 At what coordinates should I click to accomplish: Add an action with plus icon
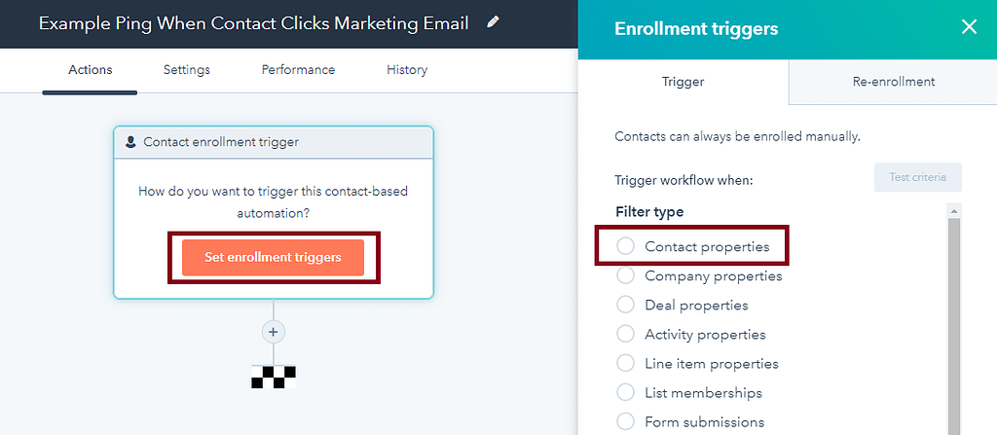coord(274,332)
